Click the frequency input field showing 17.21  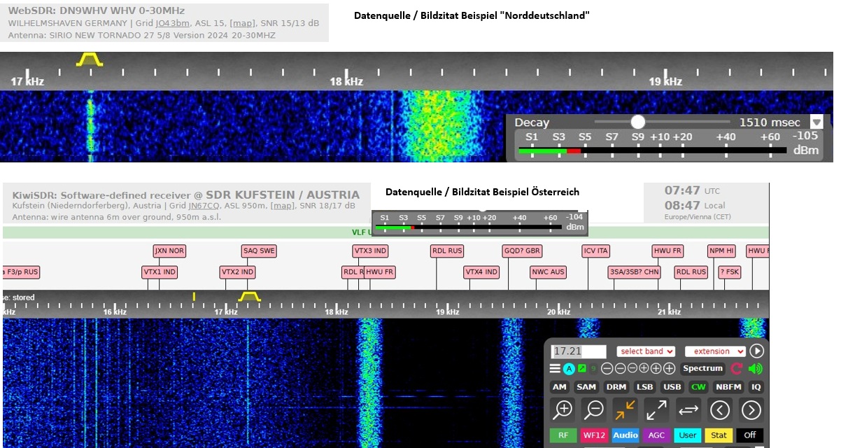[578, 351]
